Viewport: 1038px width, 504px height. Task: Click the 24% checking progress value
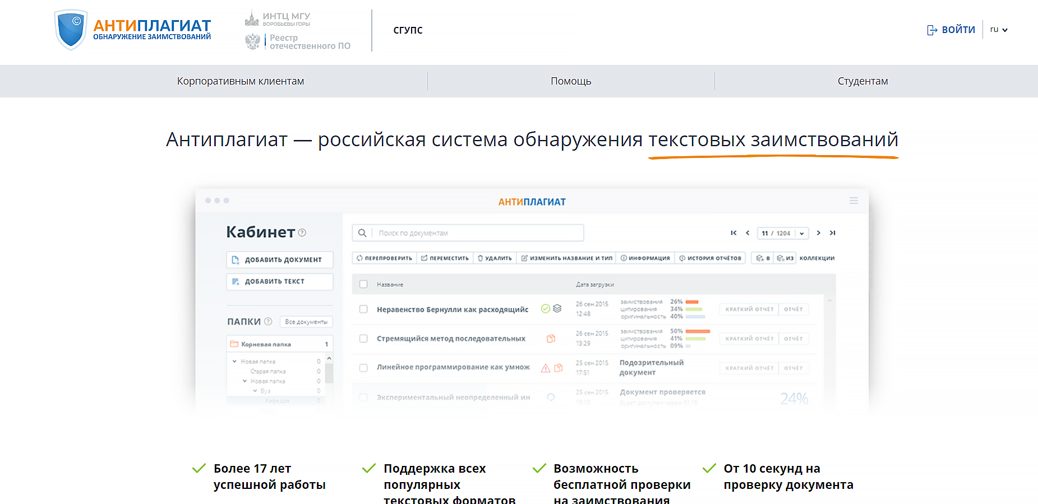794,398
